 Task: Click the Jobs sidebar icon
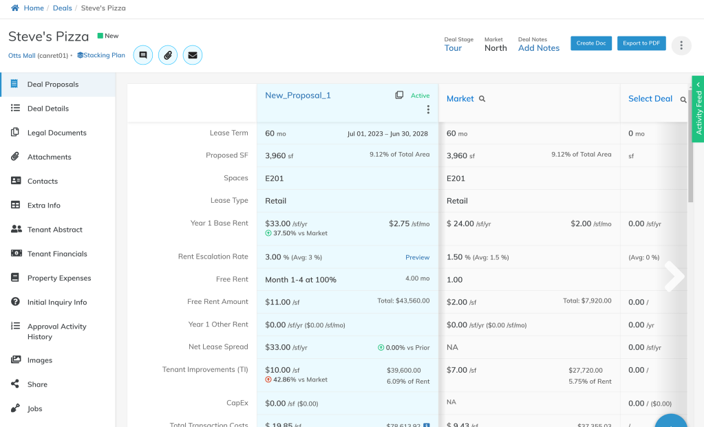coord(15,408)
